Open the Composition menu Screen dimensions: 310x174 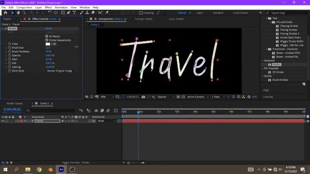pyautogui.click(x=24, y=7)
